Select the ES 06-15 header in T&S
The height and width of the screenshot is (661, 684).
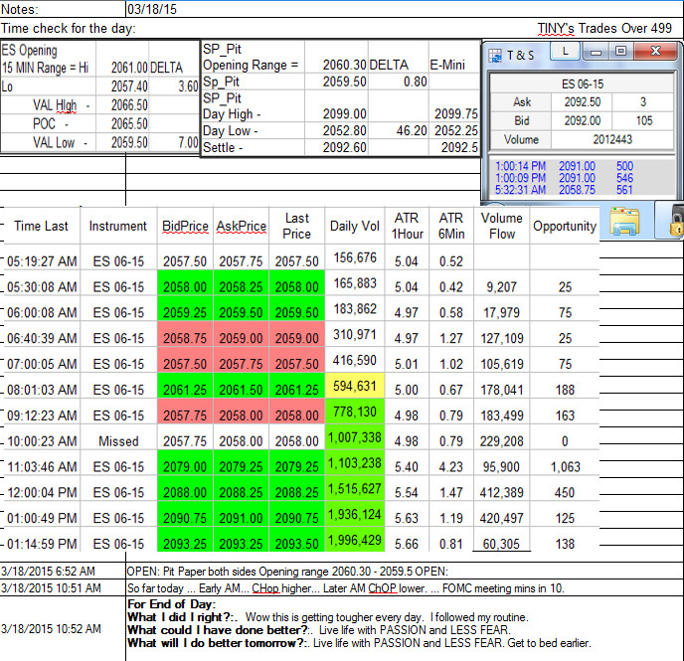click(x=583, y=83)
